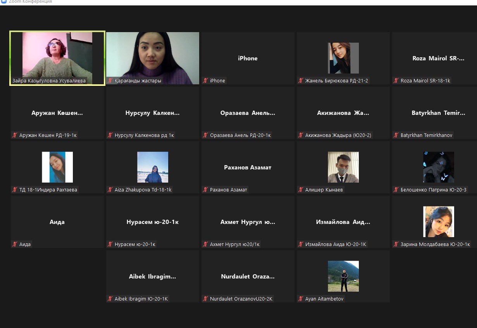Click muted mic icon for Қарағанды жастары
Screen dimensions: 477x328
click(x=110, y=81)
